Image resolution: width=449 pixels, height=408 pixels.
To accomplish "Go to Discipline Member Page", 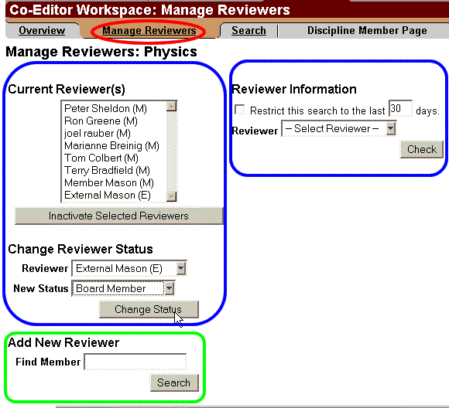I will pos(367,31).
